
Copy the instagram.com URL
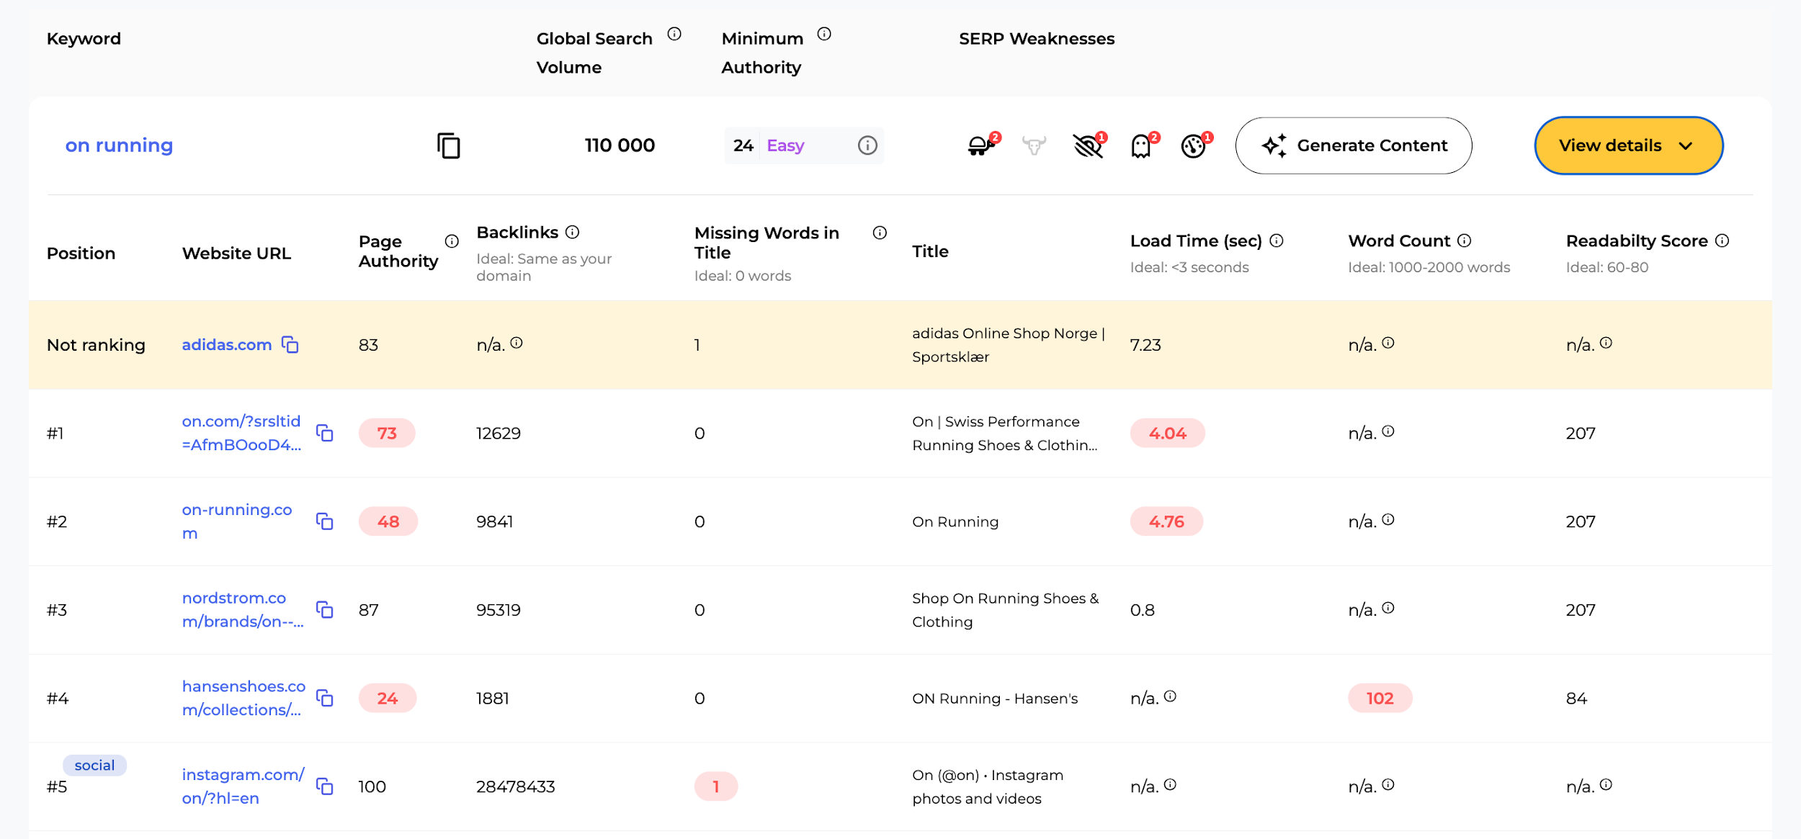point(325,786)
